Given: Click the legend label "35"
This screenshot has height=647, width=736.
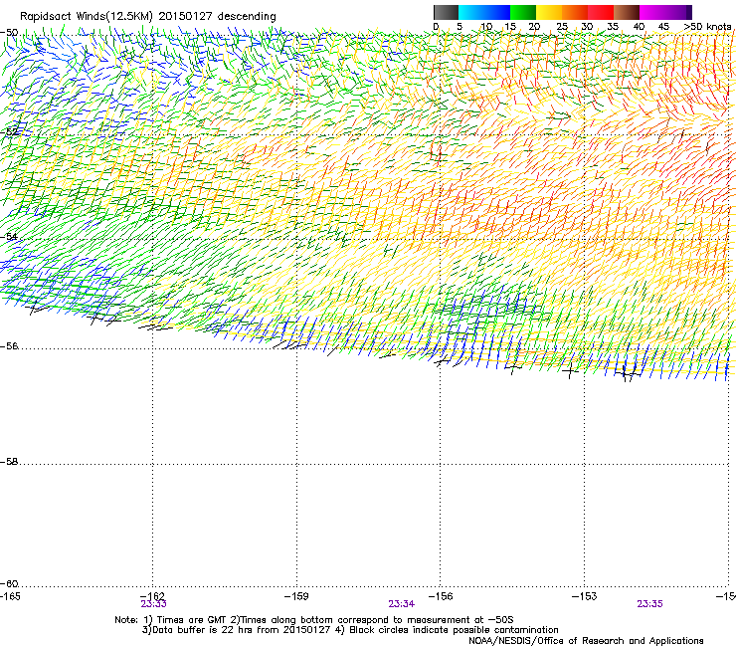Looking at the screenshot, I should 613,27.
